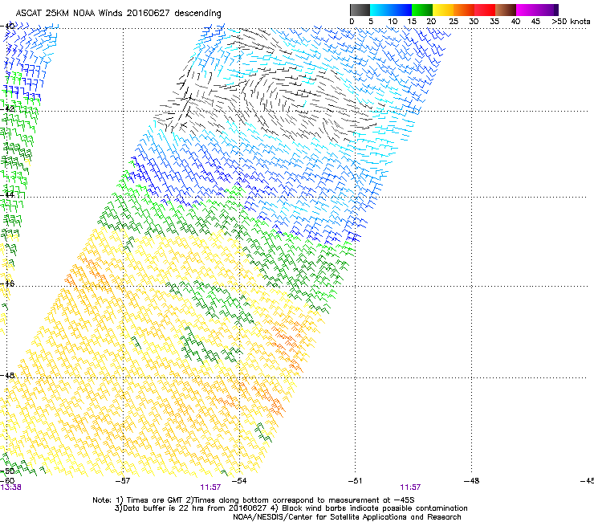The image size is (594, 522).
Task: Click the legend value '10'
Action: (393, 21)
